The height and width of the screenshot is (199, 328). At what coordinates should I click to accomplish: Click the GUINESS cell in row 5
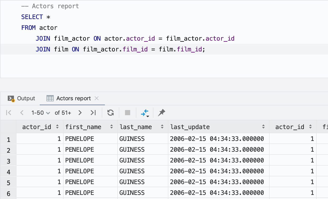coord(132,182)
